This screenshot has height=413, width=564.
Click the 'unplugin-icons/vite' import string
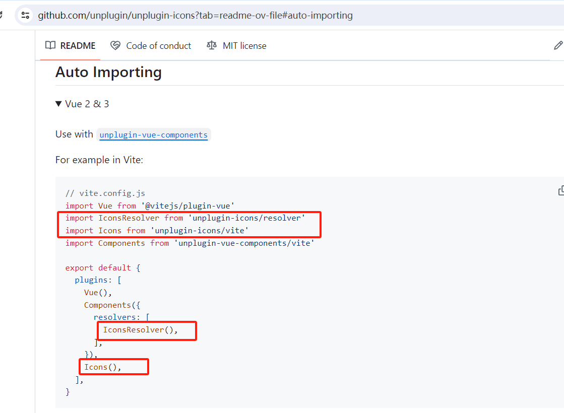point(199,230)
